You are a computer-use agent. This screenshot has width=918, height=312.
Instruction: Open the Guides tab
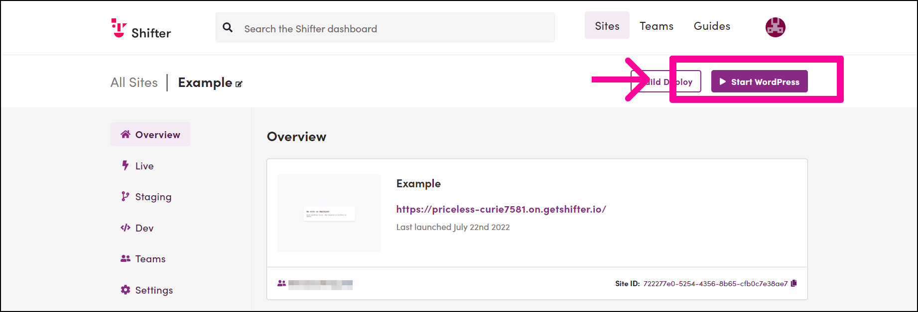coord(712,26)
